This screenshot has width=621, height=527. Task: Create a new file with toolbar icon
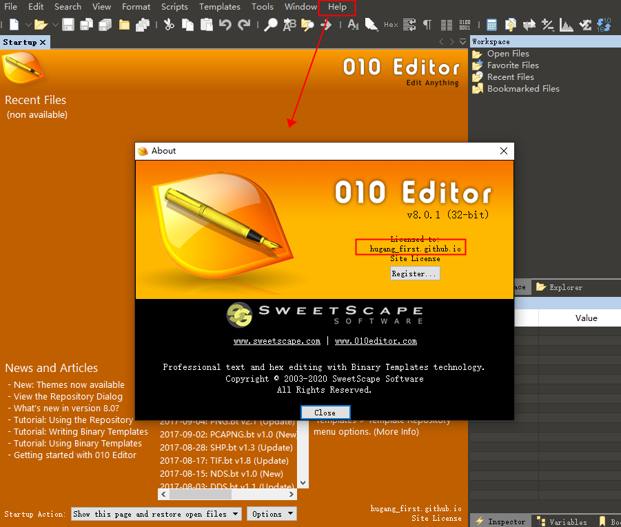coord(14,25)
